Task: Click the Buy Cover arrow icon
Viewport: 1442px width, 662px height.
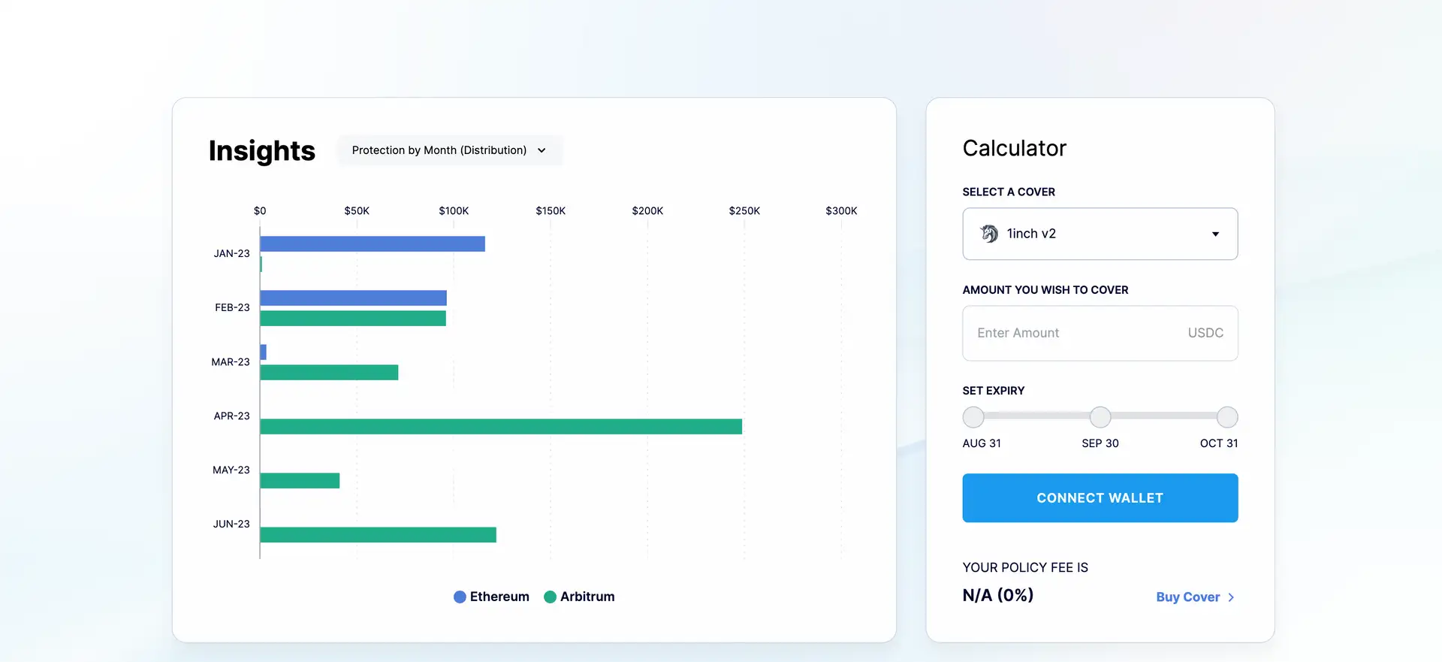Action: click(1231, 597)
